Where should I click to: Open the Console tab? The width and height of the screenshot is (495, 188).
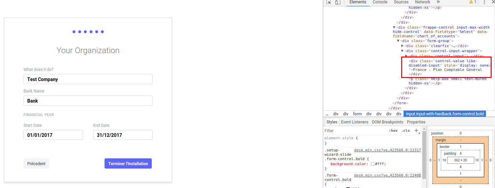pyautogui.click(x=380, y=2)
